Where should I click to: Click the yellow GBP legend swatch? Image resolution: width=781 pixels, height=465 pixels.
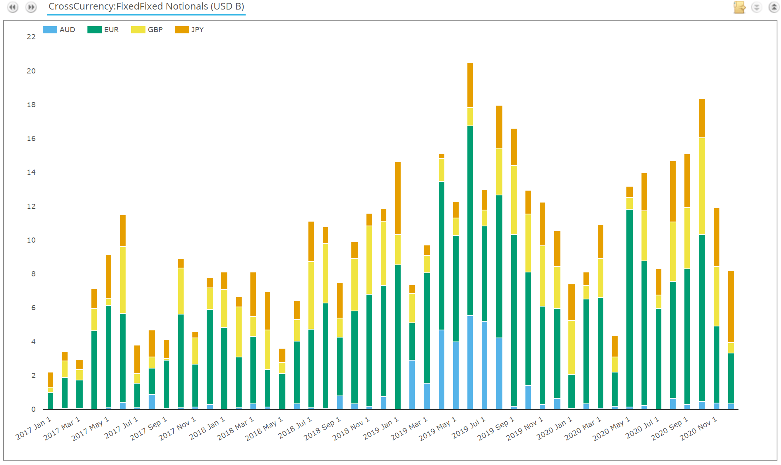pos(138,30)
